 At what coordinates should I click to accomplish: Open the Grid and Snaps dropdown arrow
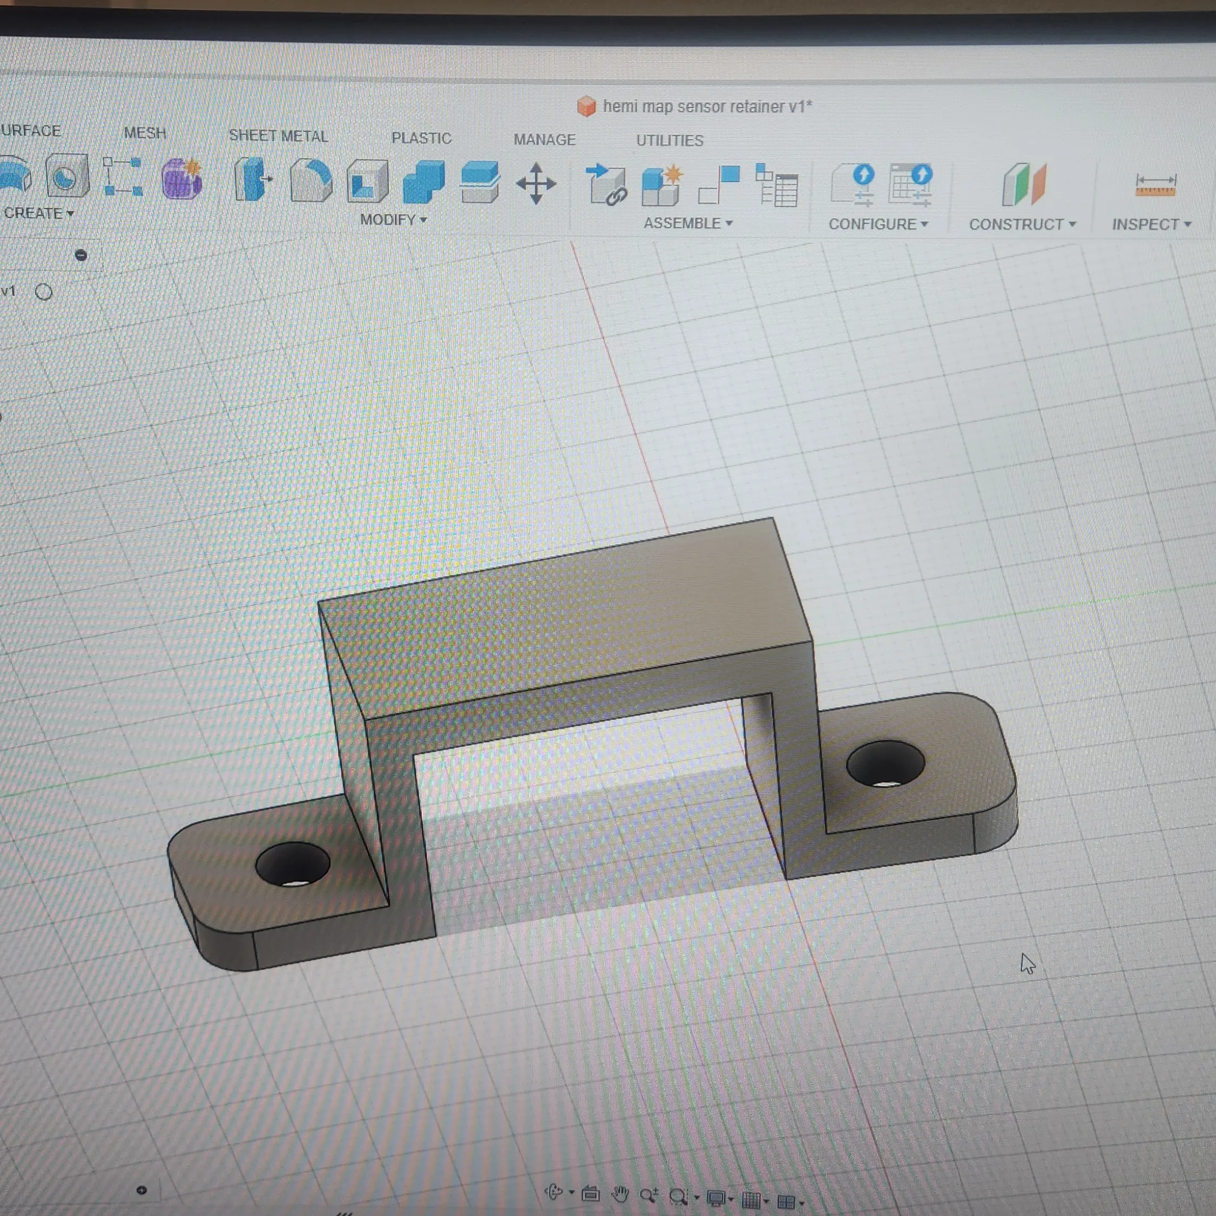pos(766,1201)
